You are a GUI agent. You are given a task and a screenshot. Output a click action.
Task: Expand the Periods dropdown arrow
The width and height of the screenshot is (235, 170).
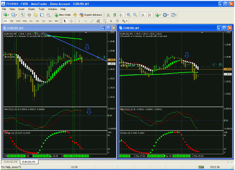click(168, 15)
